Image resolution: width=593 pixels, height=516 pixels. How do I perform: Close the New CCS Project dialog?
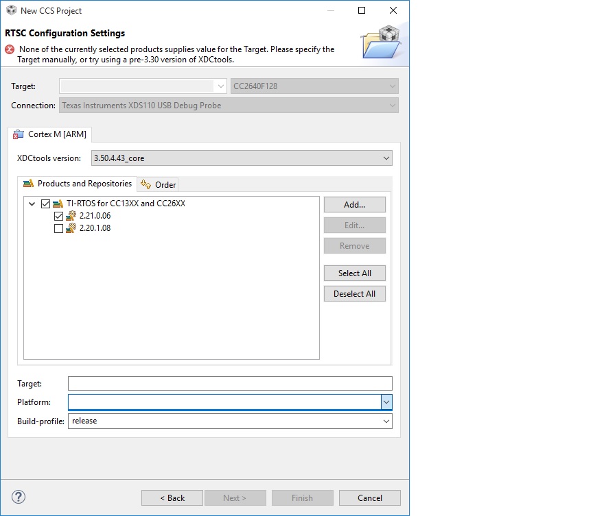[x=393, y=10]
